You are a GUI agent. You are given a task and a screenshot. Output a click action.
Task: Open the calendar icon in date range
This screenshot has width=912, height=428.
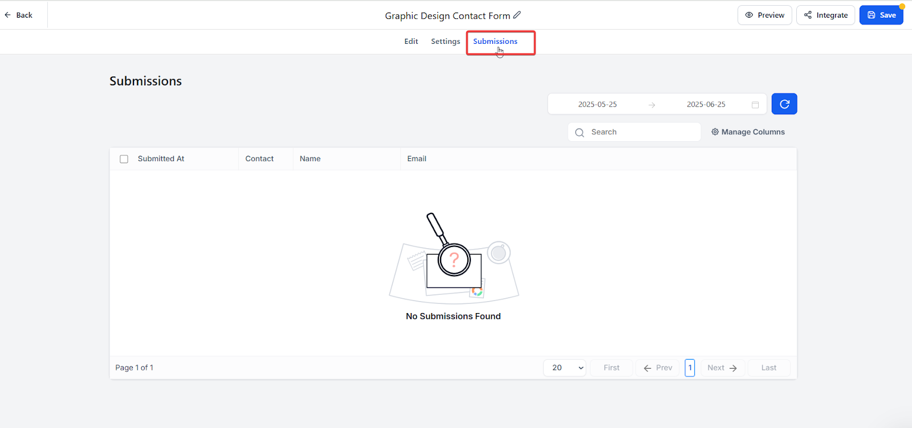click(755, 105)
